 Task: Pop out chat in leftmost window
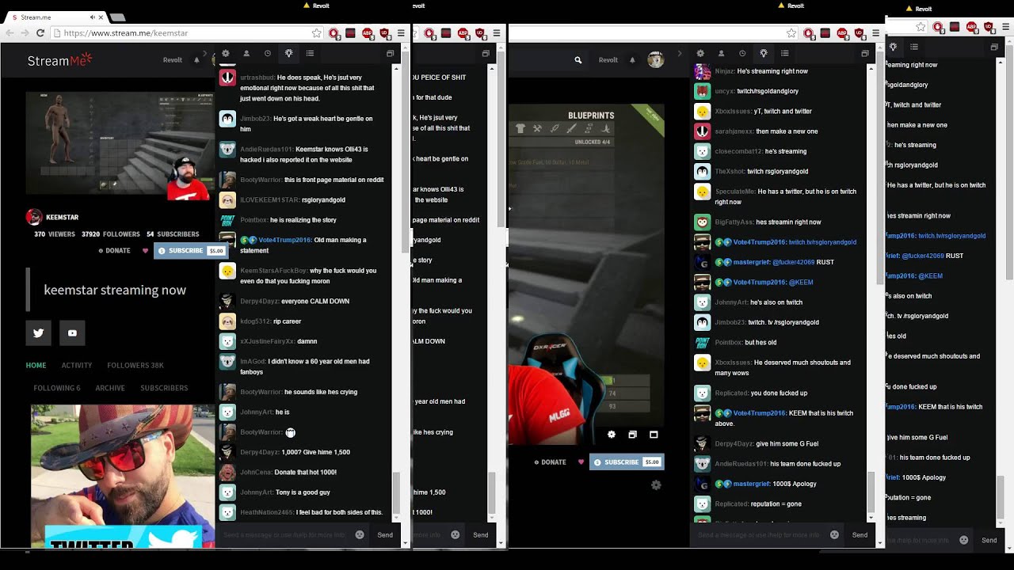click(x=390, y=54)
